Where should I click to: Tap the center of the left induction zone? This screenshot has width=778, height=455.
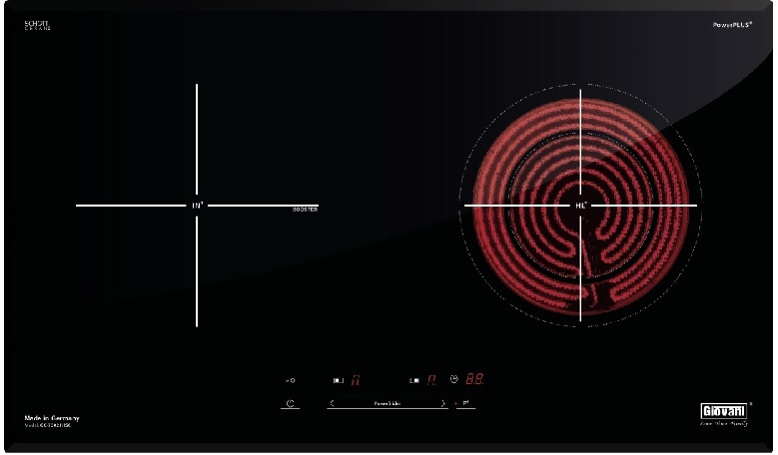197,206
